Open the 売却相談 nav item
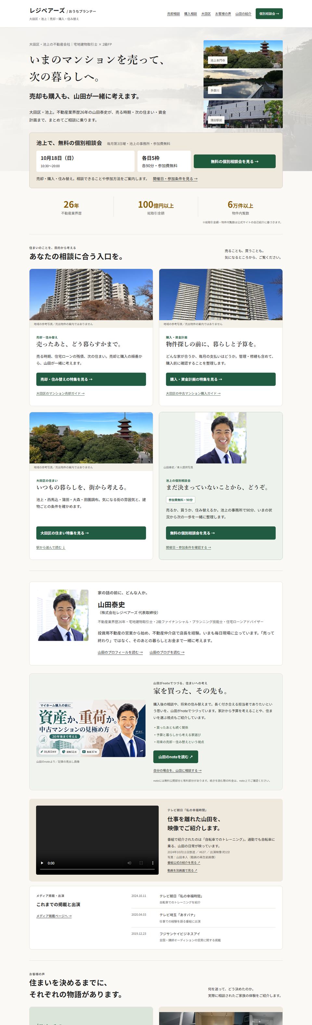 (x=173, y=14)
